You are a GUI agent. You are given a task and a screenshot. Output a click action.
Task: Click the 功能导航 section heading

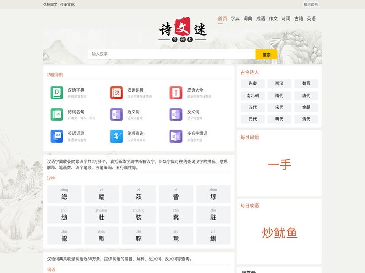[55, 75]
